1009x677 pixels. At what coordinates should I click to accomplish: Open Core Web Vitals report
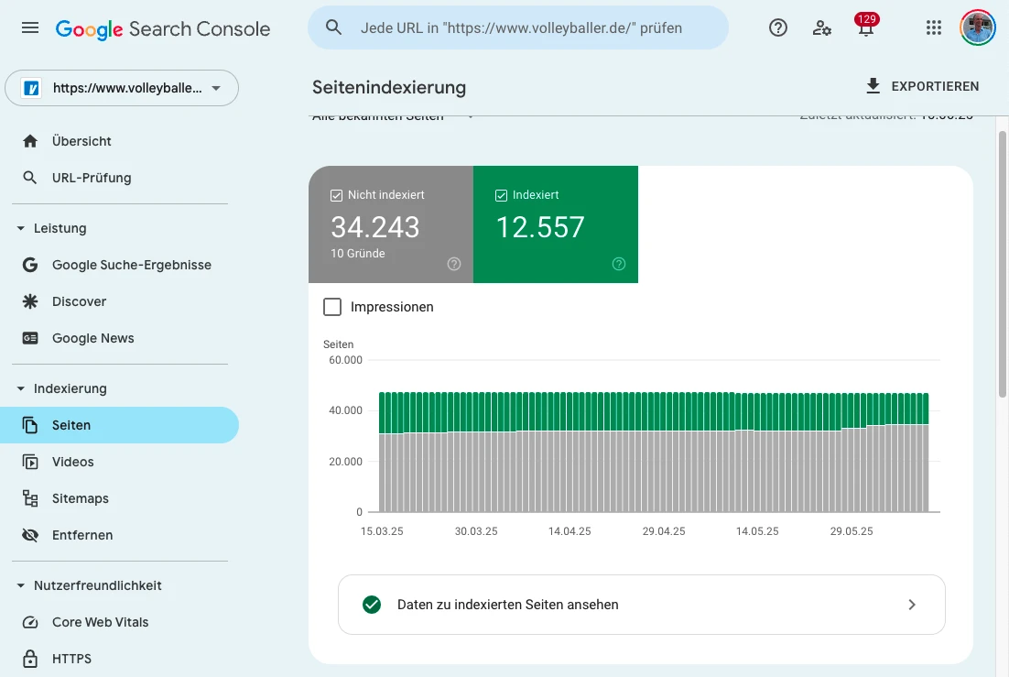click(101, 622)
